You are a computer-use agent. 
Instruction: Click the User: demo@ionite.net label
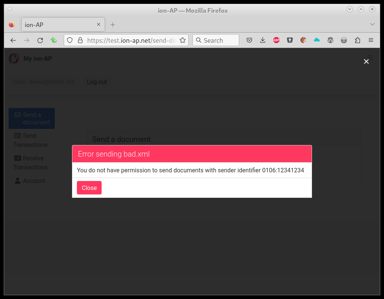click(44, 82)
